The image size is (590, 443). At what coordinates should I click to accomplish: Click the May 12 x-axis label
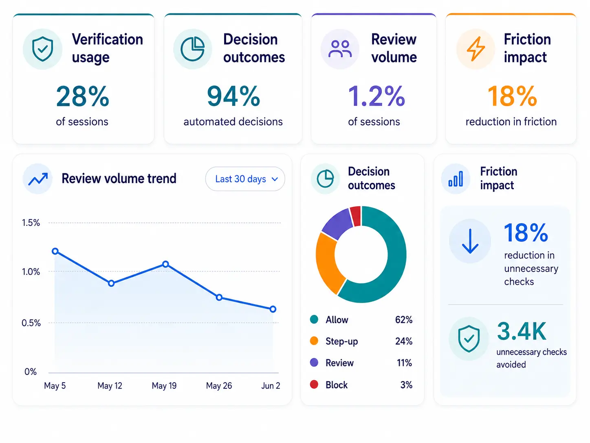point(110,386)
